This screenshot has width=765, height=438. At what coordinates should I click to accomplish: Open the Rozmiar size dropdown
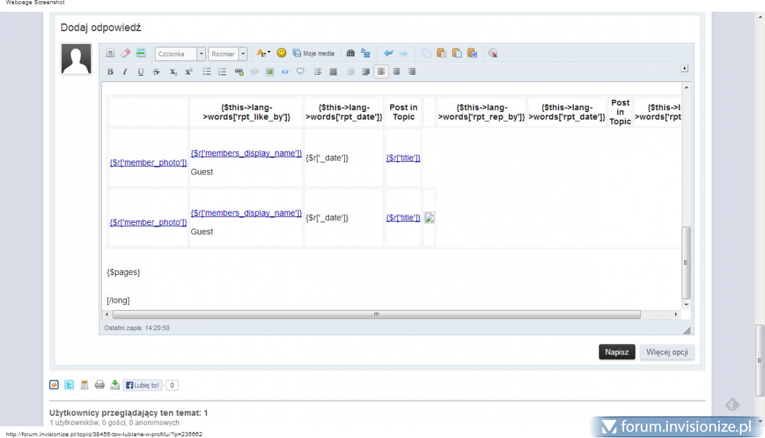243,54
